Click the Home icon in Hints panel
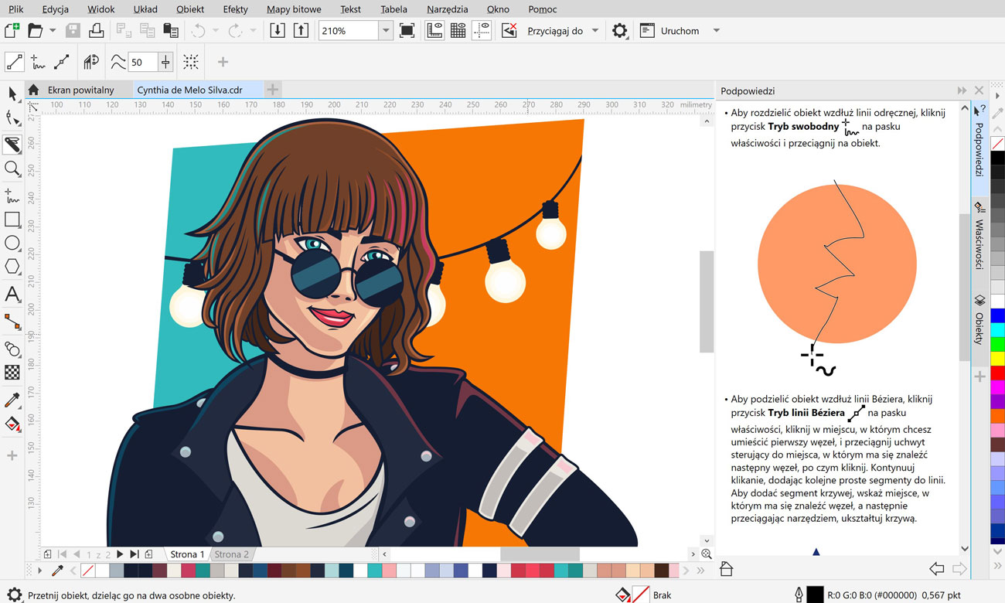This screenshot has height=603, width=1005. (726, 569)
